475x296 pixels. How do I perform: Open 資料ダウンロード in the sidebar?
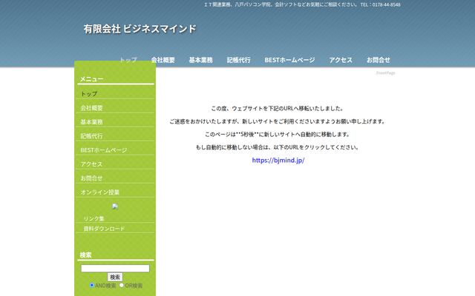[104, 229]
